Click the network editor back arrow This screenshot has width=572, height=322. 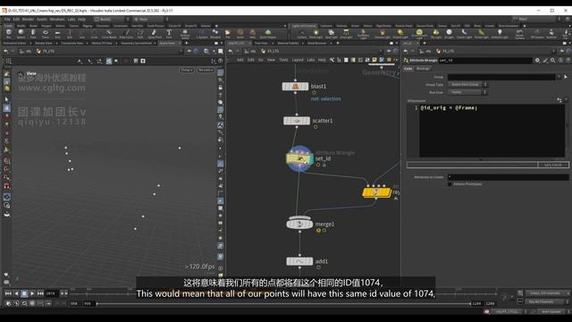point(231,52)
